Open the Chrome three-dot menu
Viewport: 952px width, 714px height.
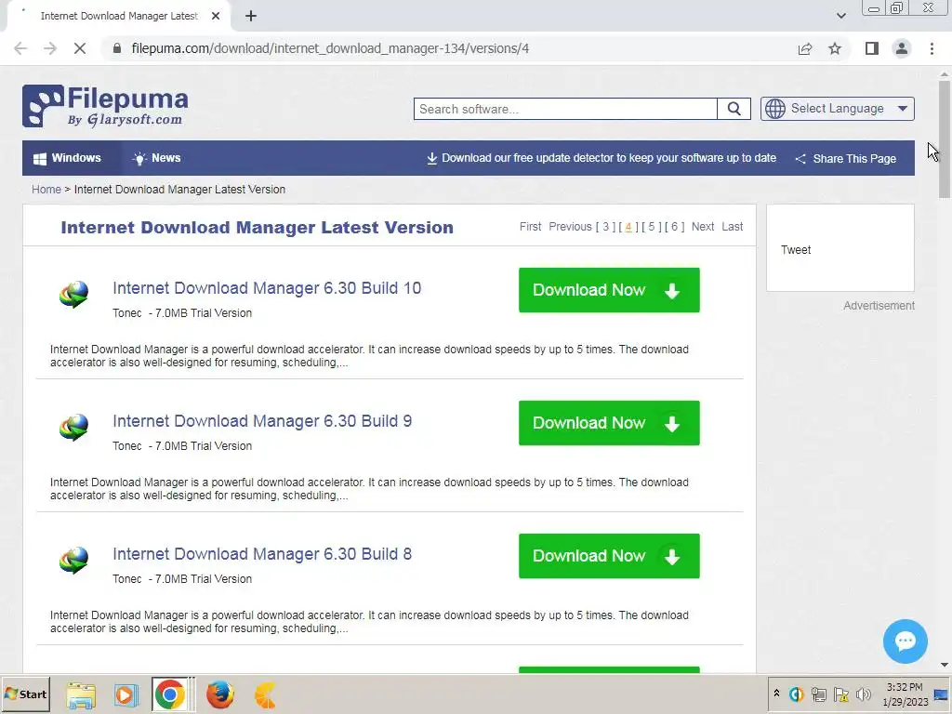click(x=932, y=48)
